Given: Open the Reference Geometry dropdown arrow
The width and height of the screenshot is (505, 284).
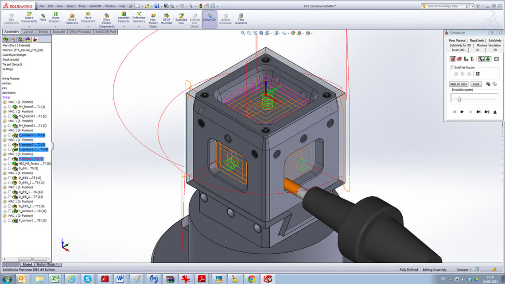Looking at the screenshot, I should (x=139, y=26).
